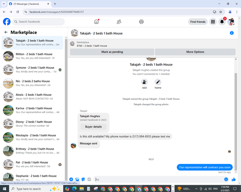The width and height of the screenshot is (241, 192).
Task: Click the browser address bar URL
Action: [56, 12]
